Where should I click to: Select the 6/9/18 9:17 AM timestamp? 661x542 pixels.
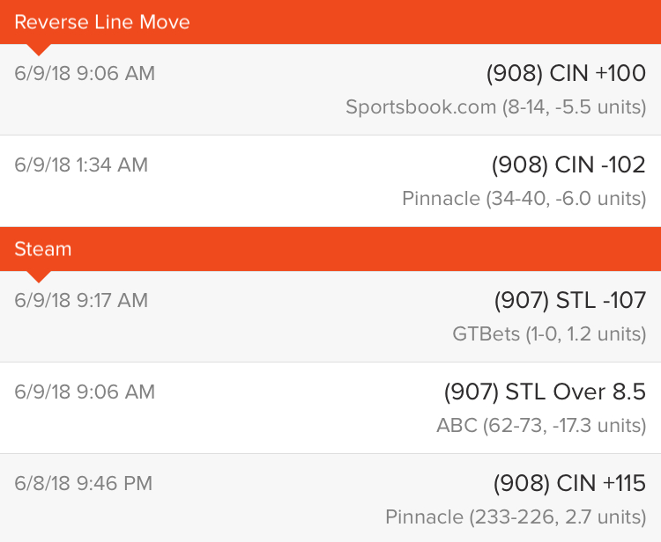[x=81, y=301]
